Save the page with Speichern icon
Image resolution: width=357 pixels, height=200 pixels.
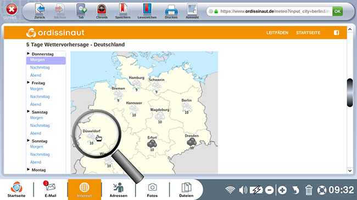coord(122,9)
